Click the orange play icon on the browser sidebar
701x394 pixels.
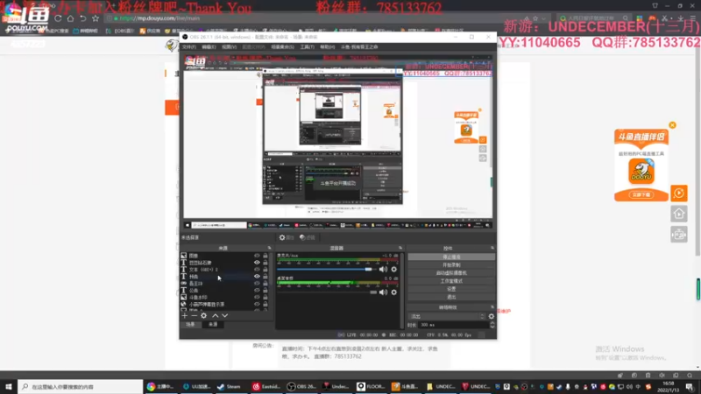point(678,193)
